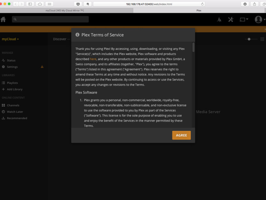Open Status in the sidebar
The height and width of the screenshot is (200, 266).
point(11,60)
